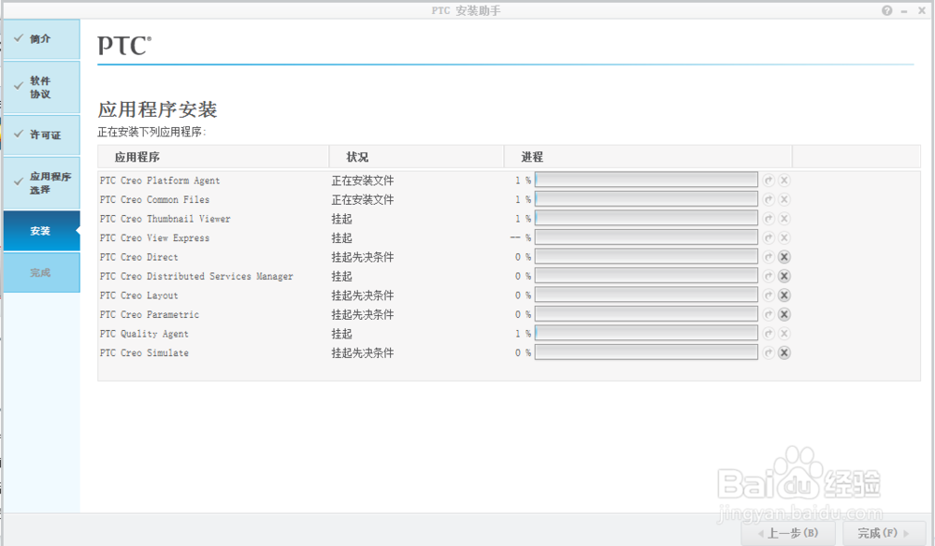Click 挂起先决条件 status of PTC Creo Direct
This screenshot has height=546, width=935.
pos(363,257)
